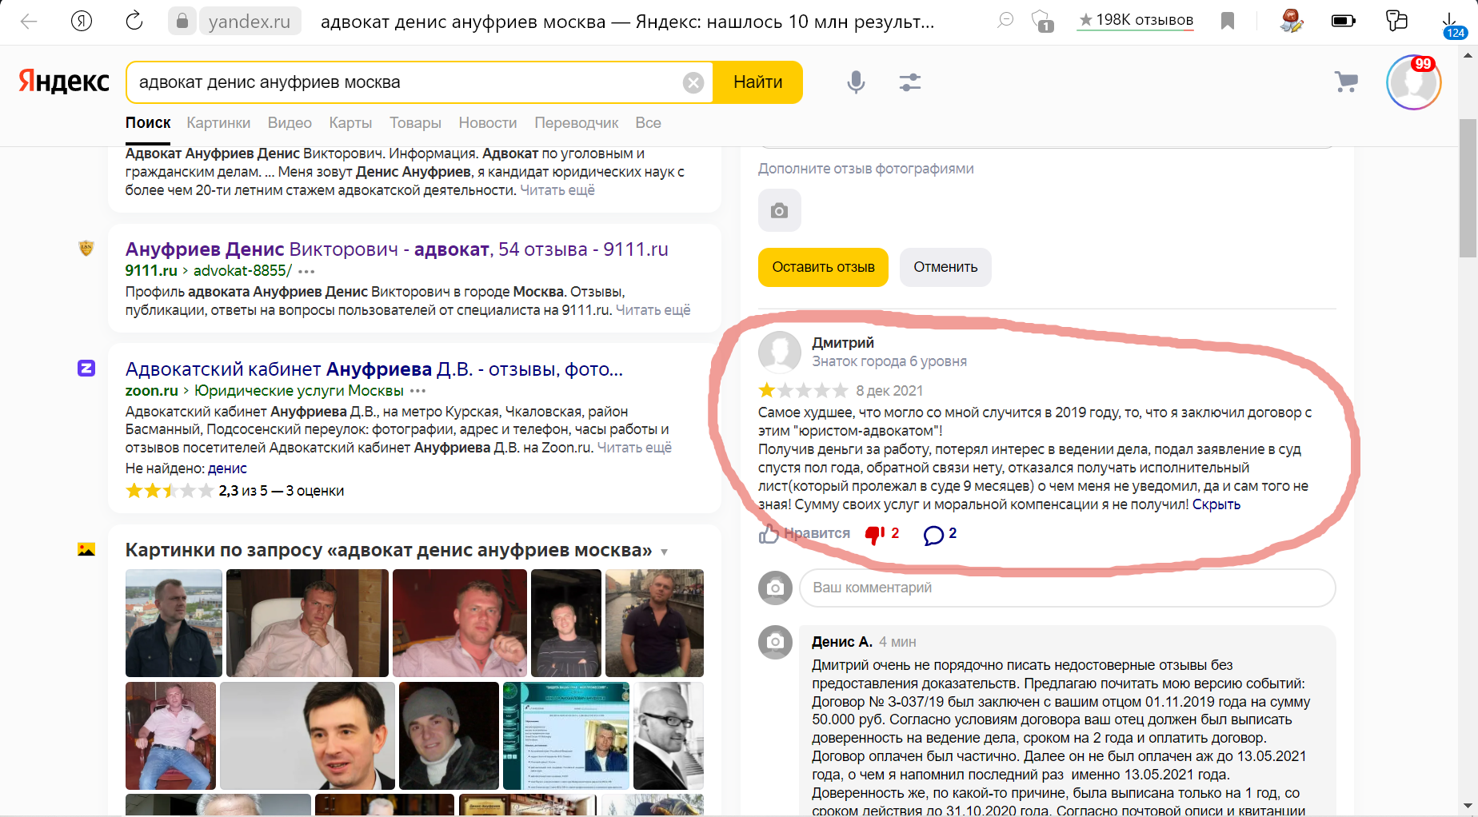This screenshot has width=1478, height=817.
Task: Click the battery saver icon
Action: point(1344,21)
